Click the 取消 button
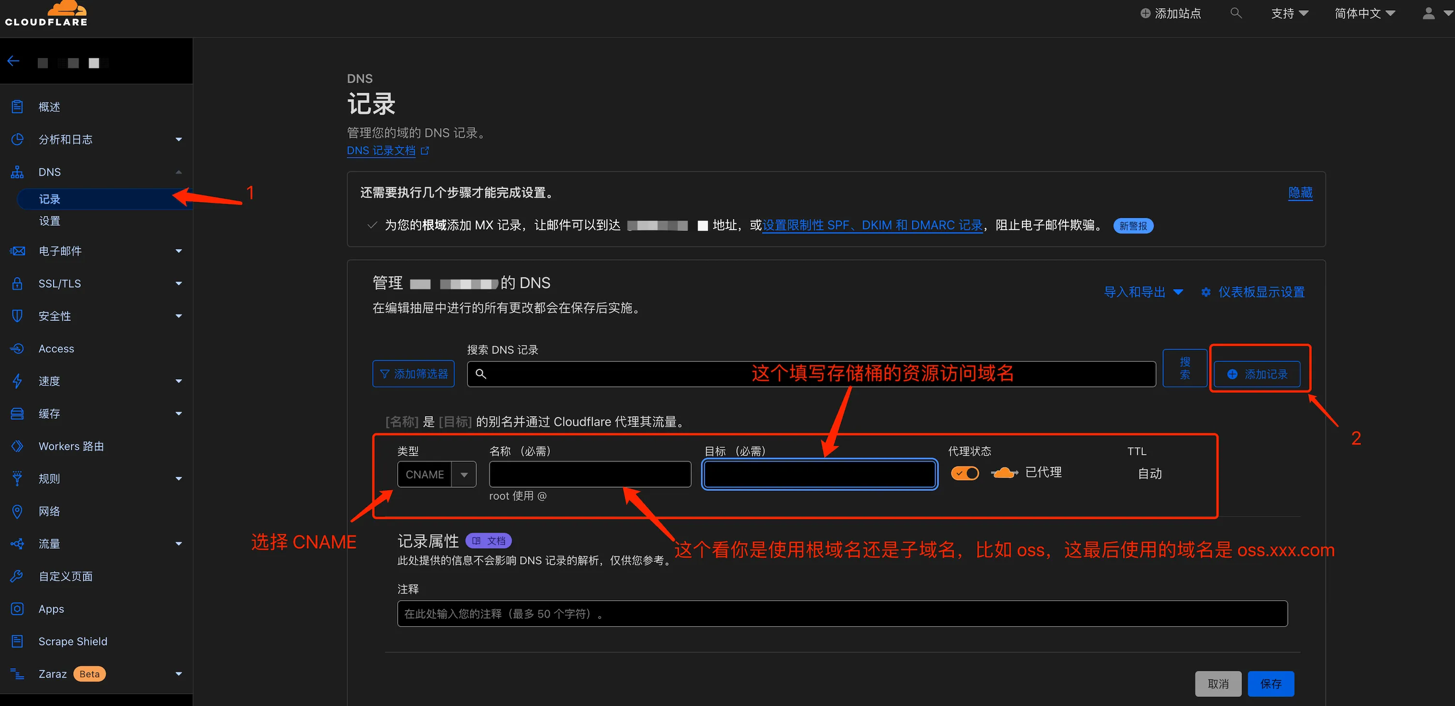The height and width of the screenshot is (706, 1455). pyautogui.click(x=1218, y=684)
